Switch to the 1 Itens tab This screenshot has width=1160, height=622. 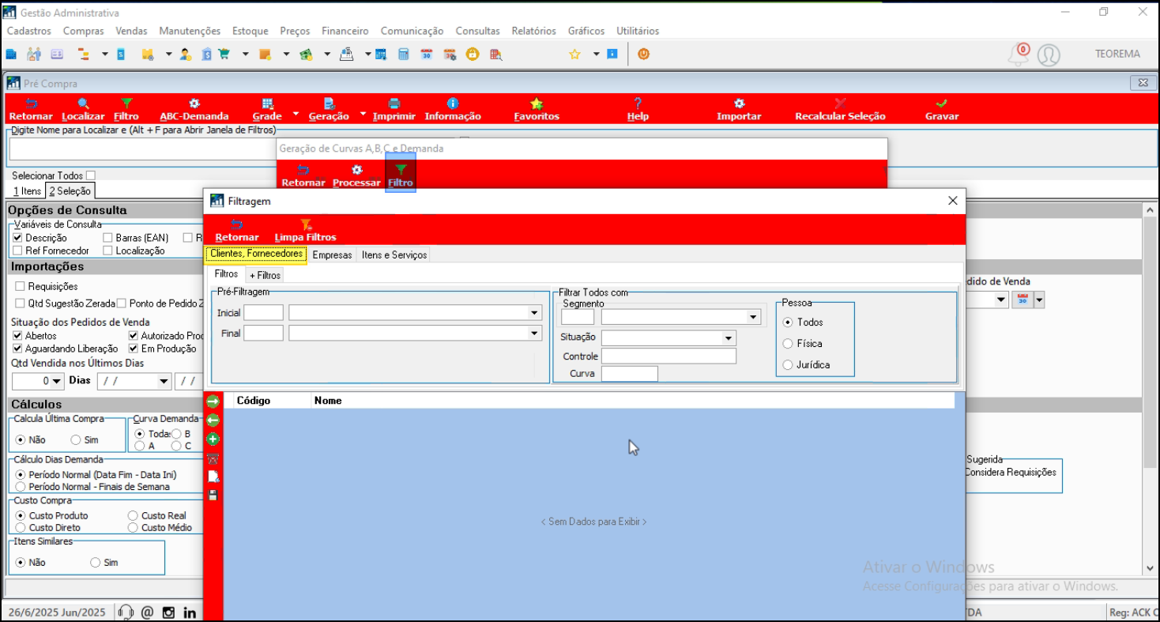pos(27,190)
